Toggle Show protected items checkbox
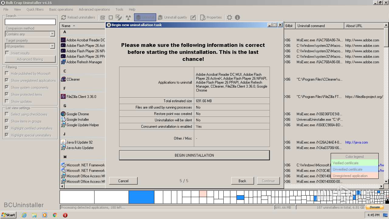 [x=7, y=94]
